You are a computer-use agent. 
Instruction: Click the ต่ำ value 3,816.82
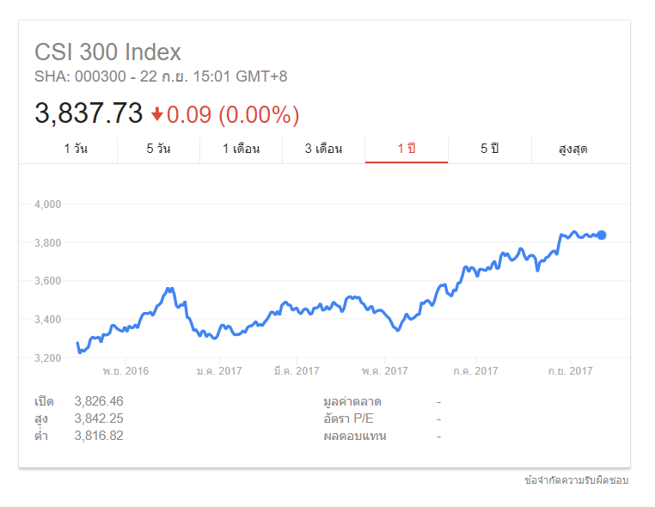tap(99, 436)
